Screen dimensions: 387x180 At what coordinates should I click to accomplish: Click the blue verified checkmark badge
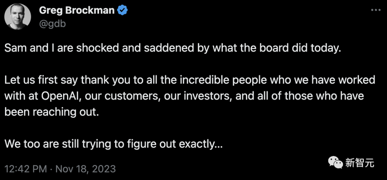122,10
